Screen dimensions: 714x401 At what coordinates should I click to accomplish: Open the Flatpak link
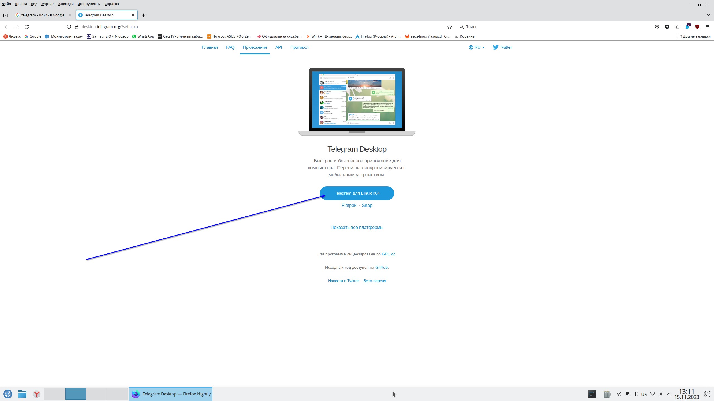coord(349,205)
